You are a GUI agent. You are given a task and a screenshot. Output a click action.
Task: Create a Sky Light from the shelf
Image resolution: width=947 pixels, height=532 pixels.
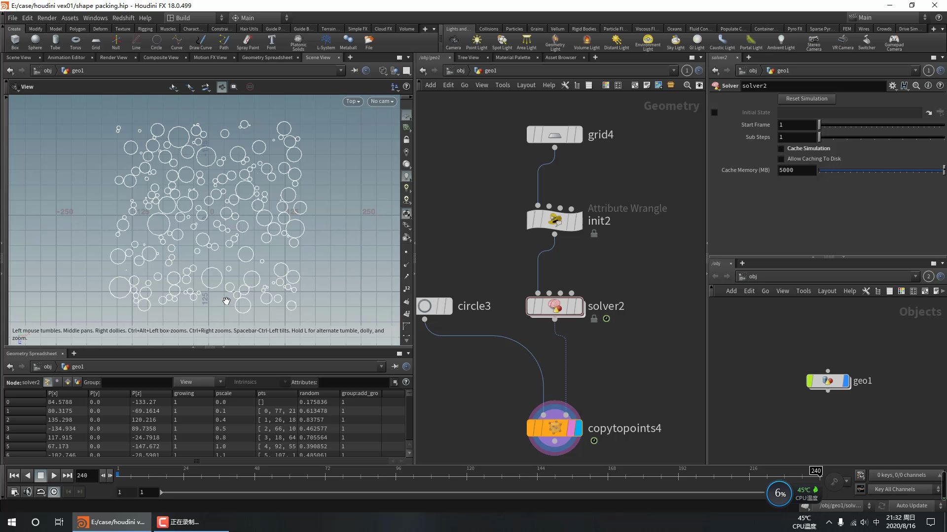(675, 42)
